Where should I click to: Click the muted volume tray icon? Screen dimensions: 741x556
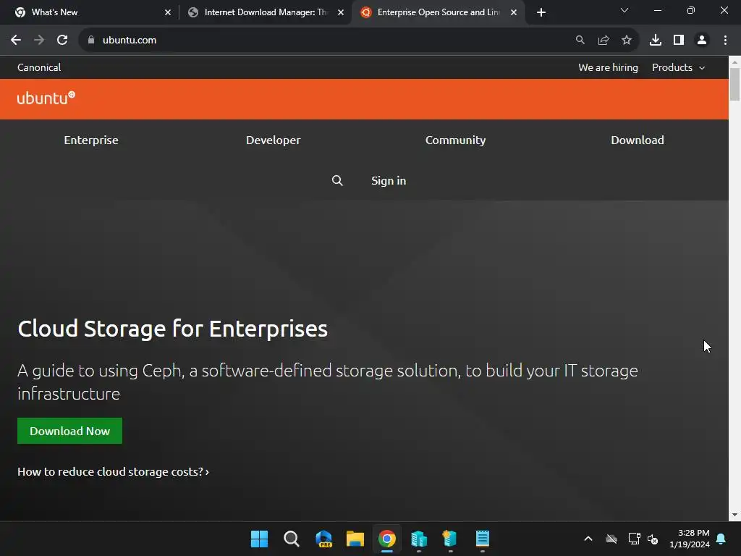coord(653,539)
